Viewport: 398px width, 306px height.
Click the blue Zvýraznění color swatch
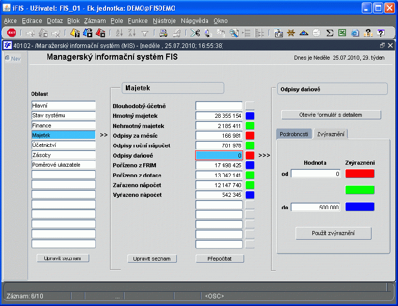tap(360, 207)
